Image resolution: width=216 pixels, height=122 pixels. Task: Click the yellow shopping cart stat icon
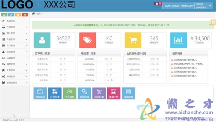point(133,40)
